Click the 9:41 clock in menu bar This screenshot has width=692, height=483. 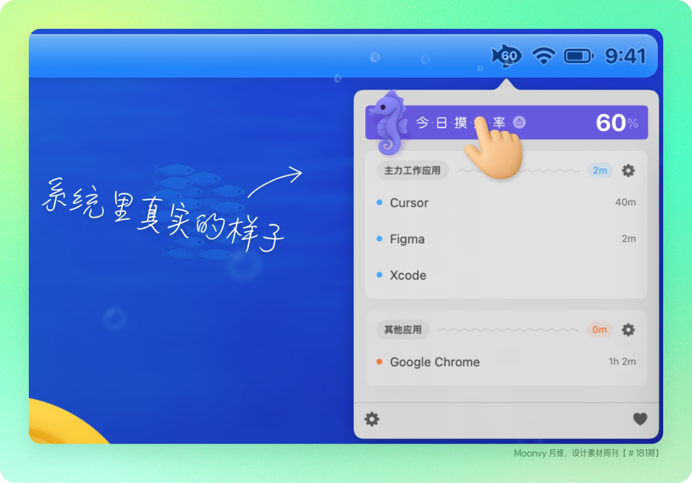tap(625, 56)
